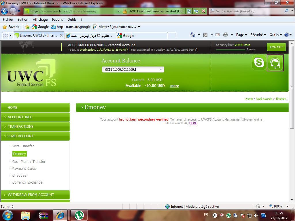
Task: Click the browser Forward arrow button
Action: coord(13,11)
